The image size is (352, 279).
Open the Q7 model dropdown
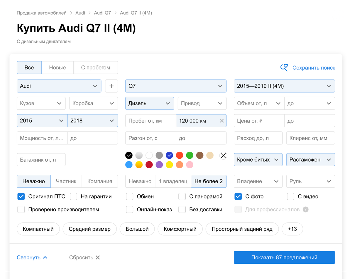[176, 86]
